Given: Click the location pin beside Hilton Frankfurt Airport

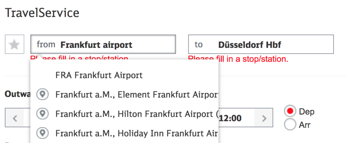Looking at the screenshot, I should coord(42,114).
